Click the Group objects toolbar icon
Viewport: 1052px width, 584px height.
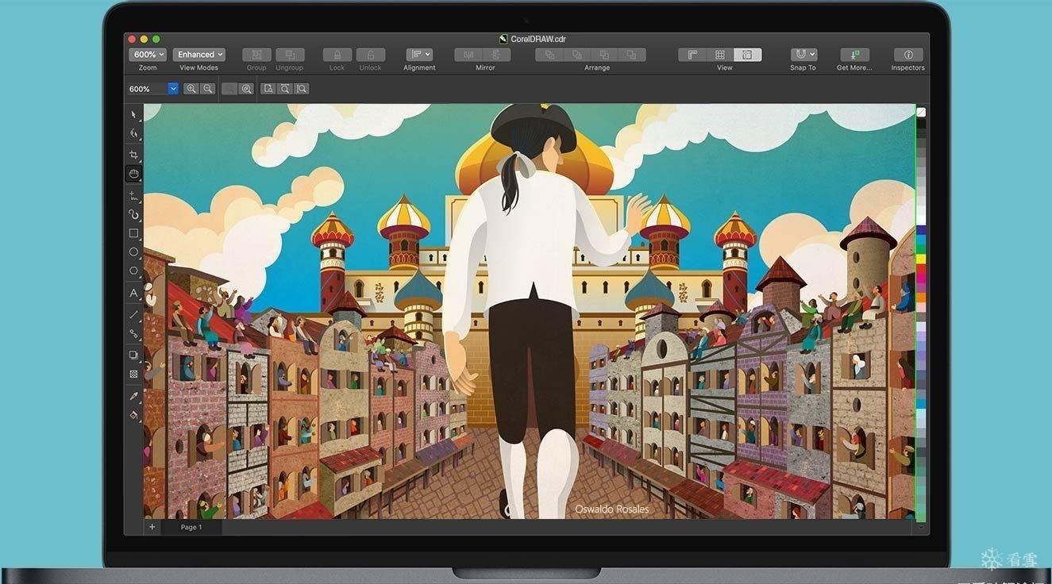[256, 55]
